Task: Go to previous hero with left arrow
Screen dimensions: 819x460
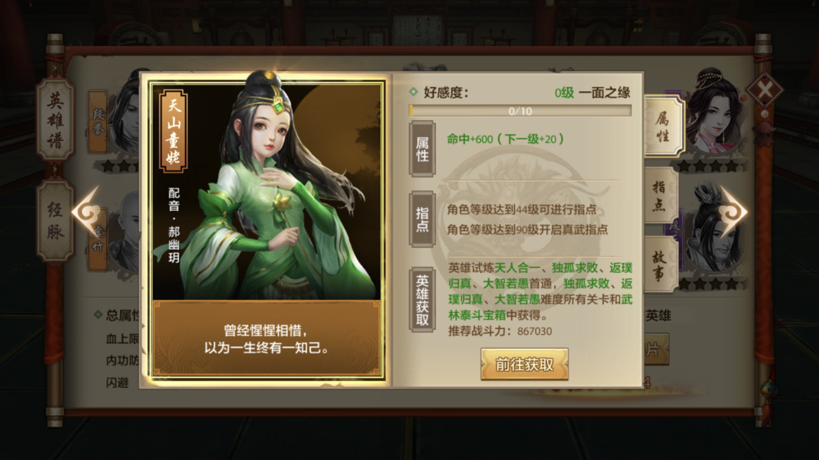Action: tap(86, 213)
